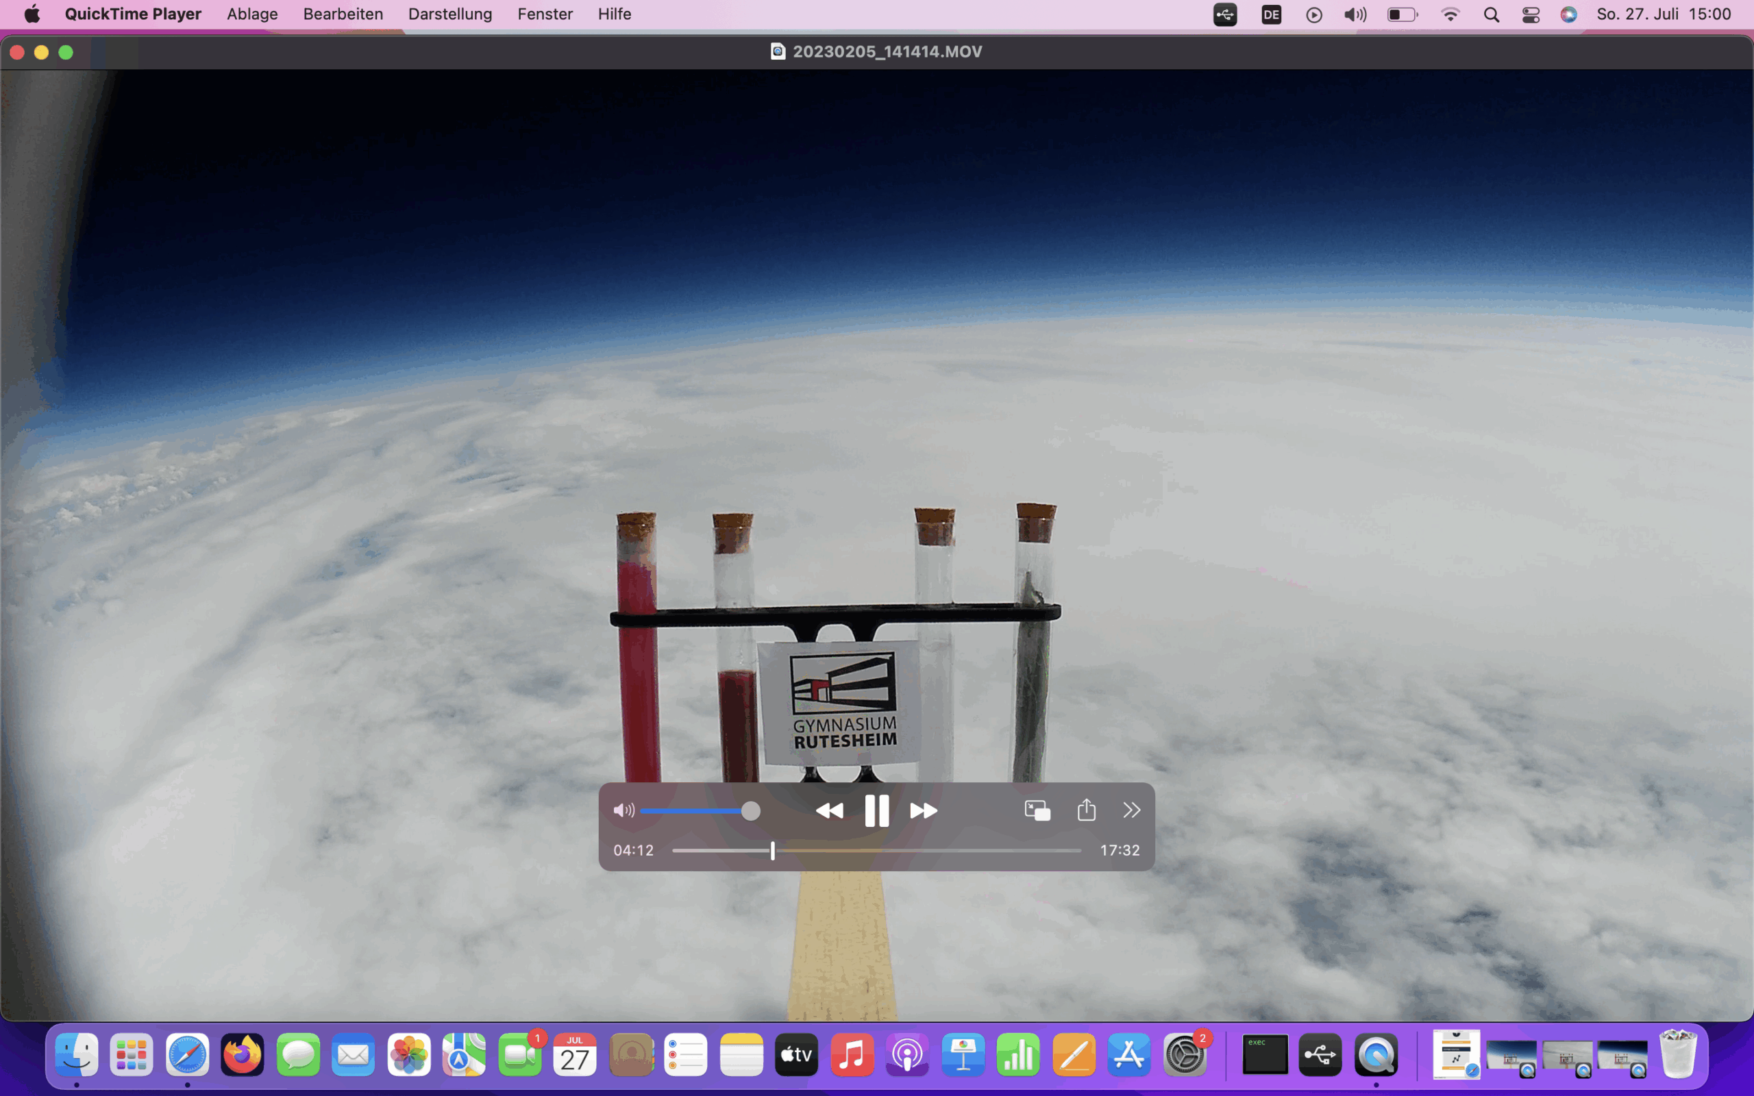Open FaceTime from the Dock
Screen dimensions: 1754x1096
tap(519, 1055)
